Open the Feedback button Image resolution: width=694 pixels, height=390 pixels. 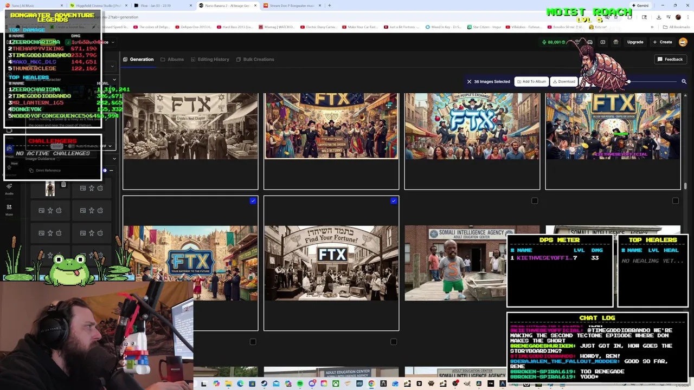pyautogui.click(x=670, y=59)
